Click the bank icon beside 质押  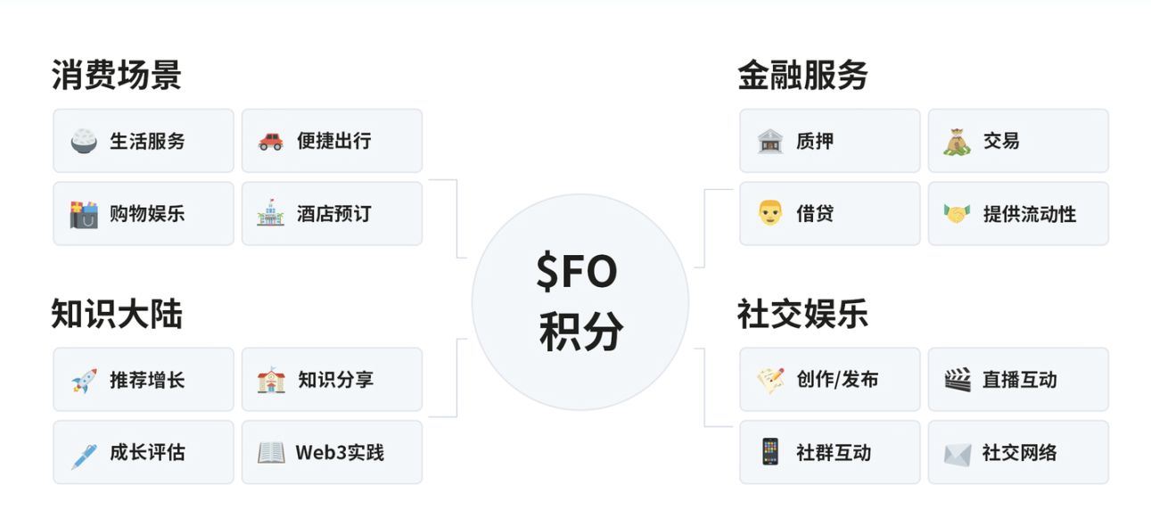click(x=770, y=141)
